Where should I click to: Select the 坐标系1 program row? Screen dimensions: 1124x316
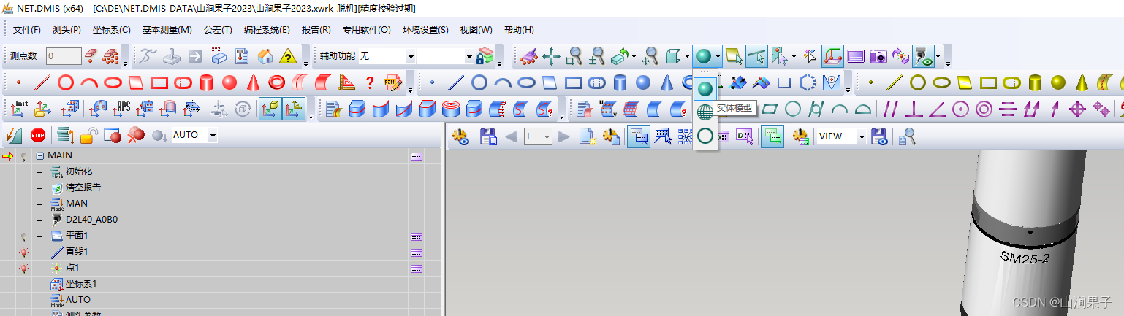tap(81, 284)
